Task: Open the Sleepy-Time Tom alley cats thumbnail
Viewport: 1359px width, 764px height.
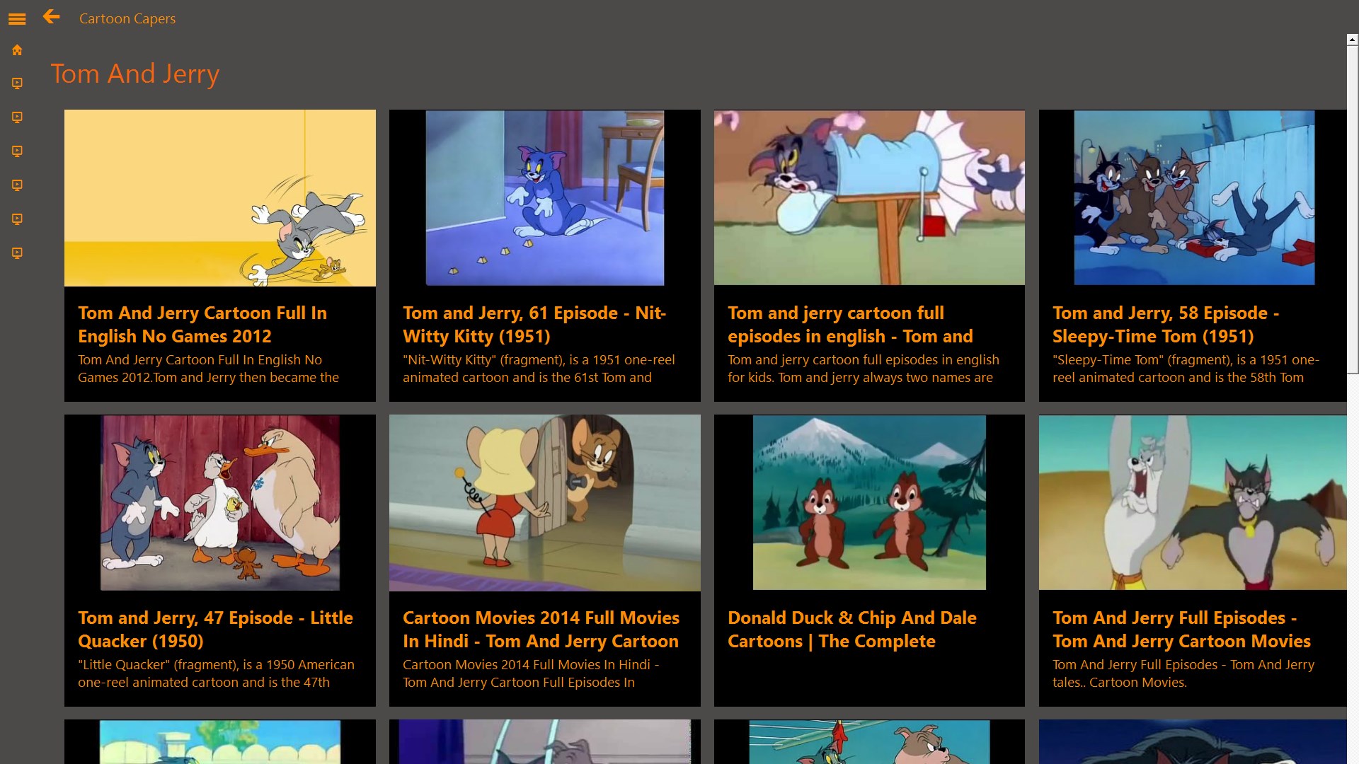Action: pyautogui.click(x=1193, y=198)
